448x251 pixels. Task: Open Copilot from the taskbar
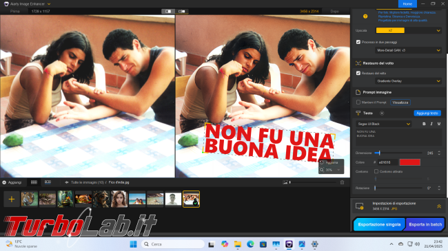coord(225,244)
